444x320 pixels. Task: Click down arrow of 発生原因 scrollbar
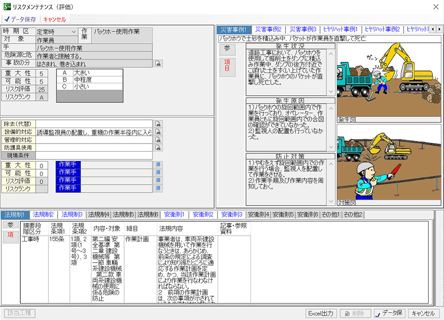pyautogui.click(x=331, y=147)
